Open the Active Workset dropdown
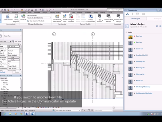The height and width of the screenshot is (122, 162). pos(39,18)
